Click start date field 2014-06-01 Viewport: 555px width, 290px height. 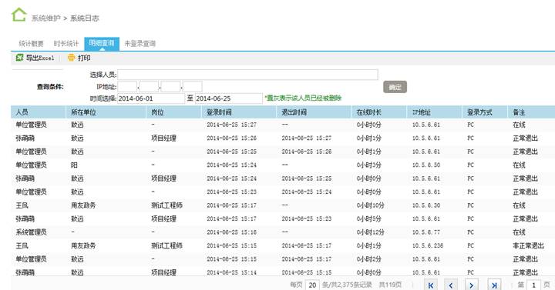point(151,98)
